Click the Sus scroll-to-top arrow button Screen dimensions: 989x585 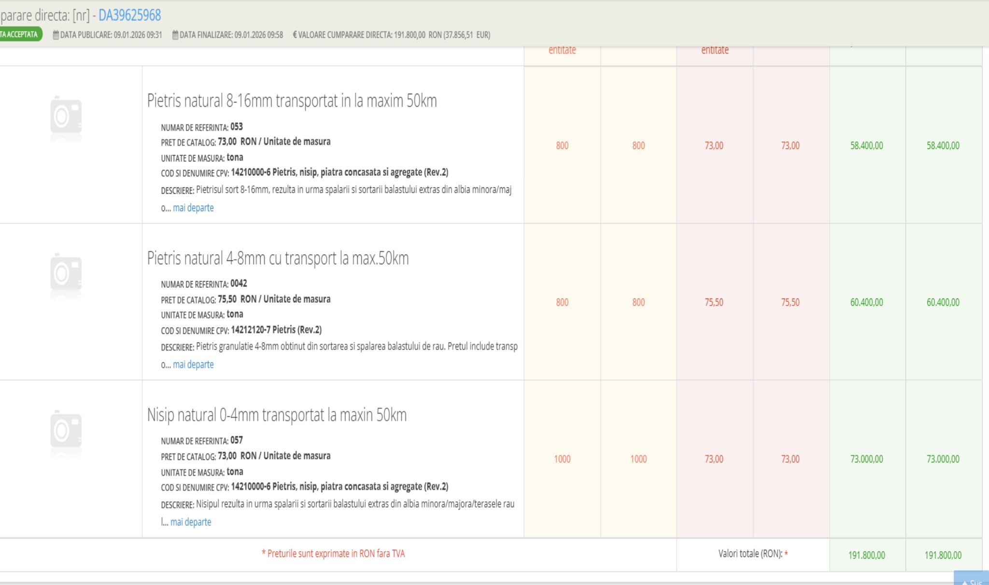pyautogui.click(x=971, y=580)
